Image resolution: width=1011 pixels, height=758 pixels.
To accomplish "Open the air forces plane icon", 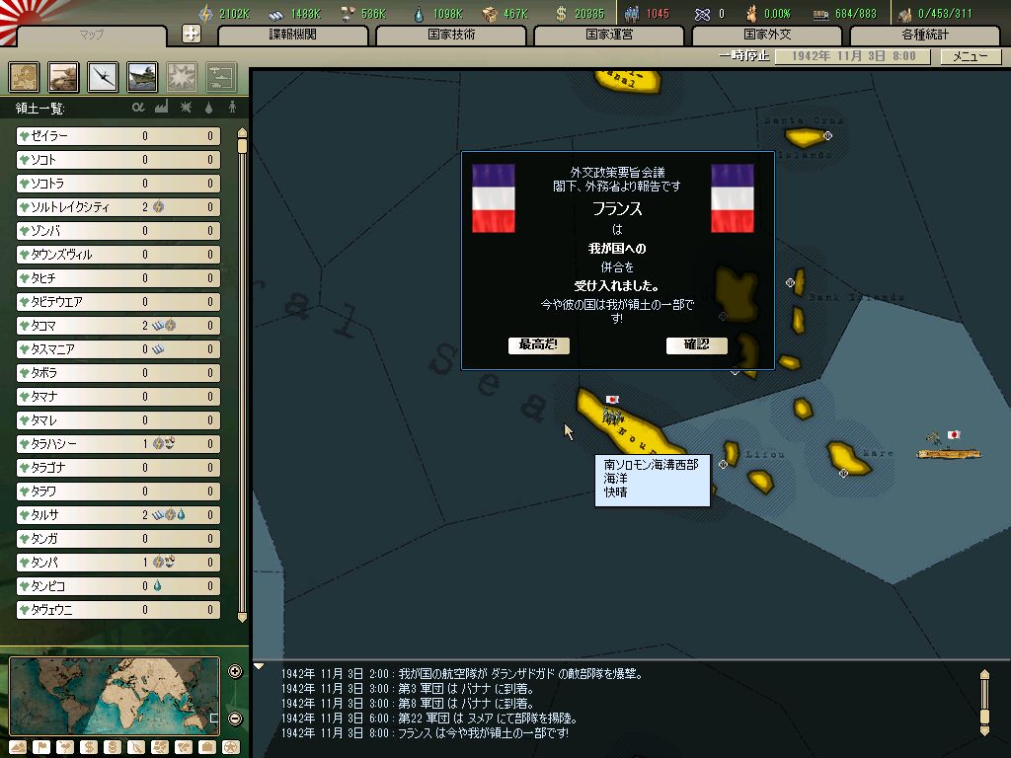I will pyautogui.click(x=103, y=77).
